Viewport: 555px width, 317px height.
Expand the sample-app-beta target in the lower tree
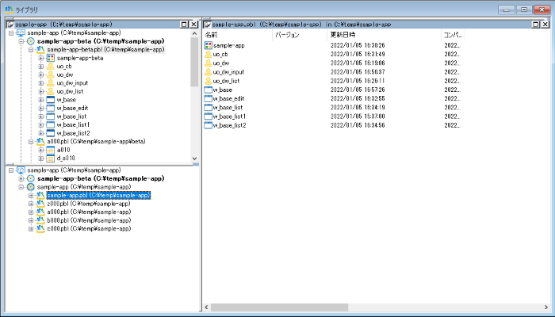pyautogui.click(x=21, y=178)
